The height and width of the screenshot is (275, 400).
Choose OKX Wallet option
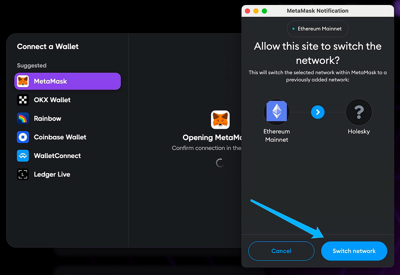[52, 100]
